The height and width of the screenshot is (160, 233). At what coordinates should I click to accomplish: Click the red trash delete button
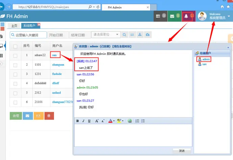point(49,116)
